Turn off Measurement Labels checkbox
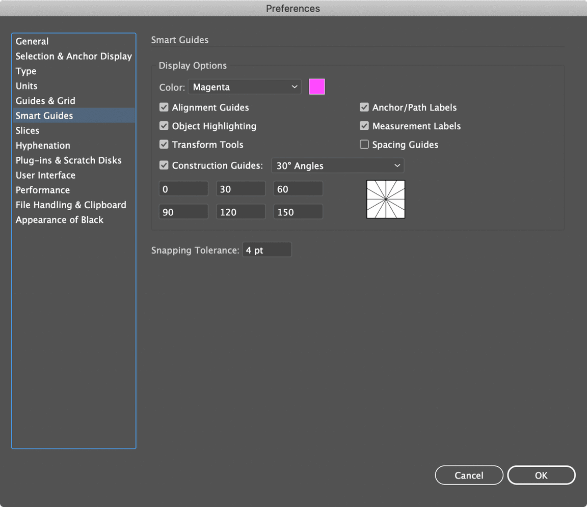 click(364, 126)
